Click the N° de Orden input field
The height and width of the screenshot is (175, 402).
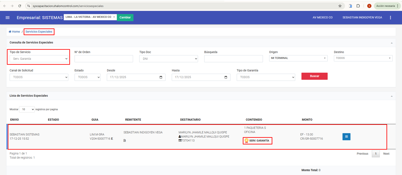coord(104,59)
